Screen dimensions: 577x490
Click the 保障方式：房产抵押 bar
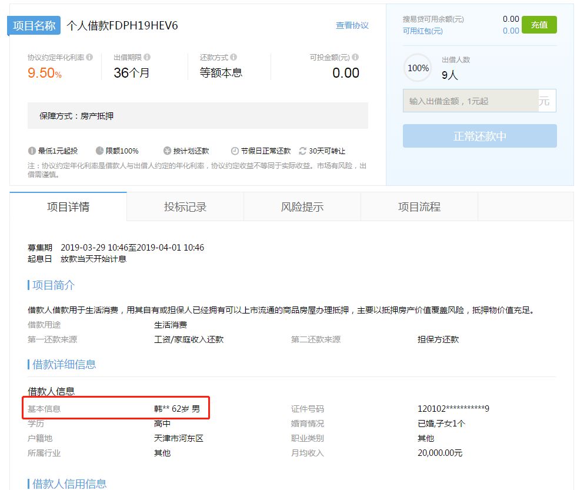coord(198,116)
